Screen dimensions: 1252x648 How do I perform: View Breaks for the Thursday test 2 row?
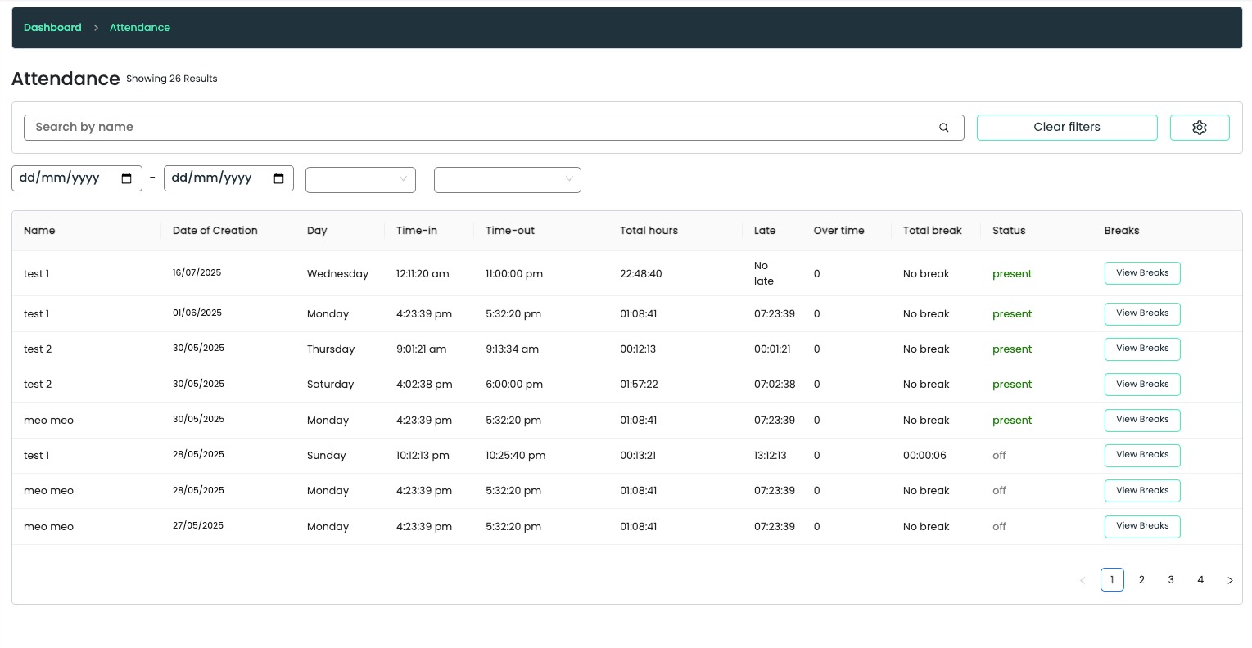coord(1142,349)
